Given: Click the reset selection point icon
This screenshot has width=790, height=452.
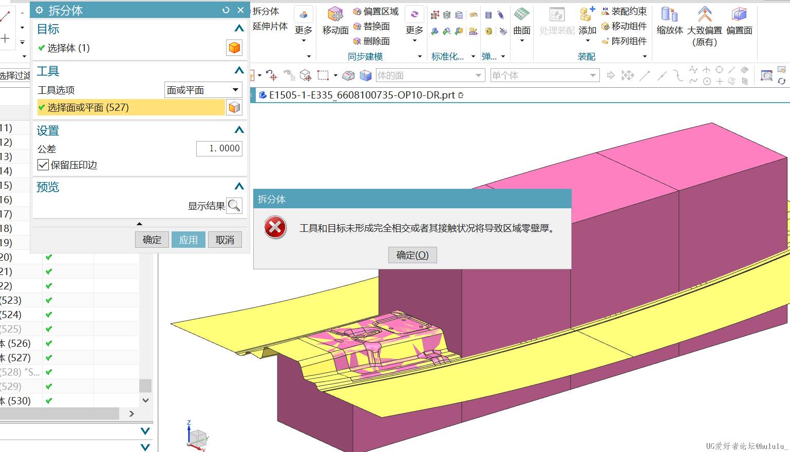Looking at the screenshot, I should [x=272, y=75].
